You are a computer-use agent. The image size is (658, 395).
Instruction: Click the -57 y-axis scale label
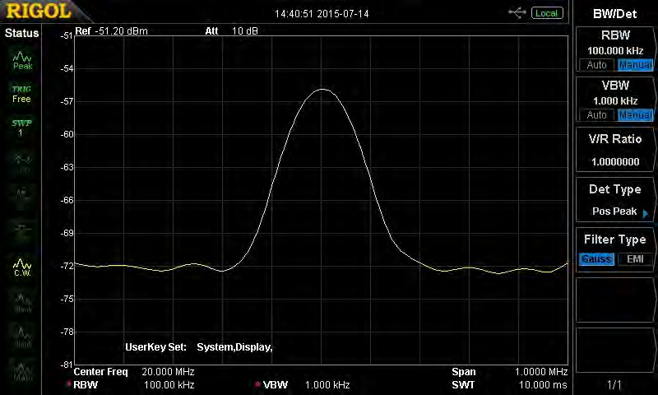tap(67, 101)
